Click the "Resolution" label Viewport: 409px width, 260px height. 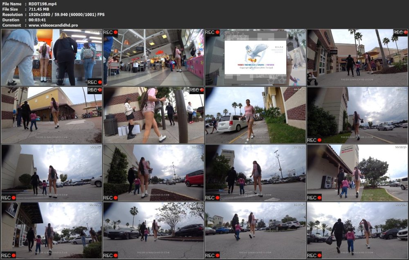(12, 15)
